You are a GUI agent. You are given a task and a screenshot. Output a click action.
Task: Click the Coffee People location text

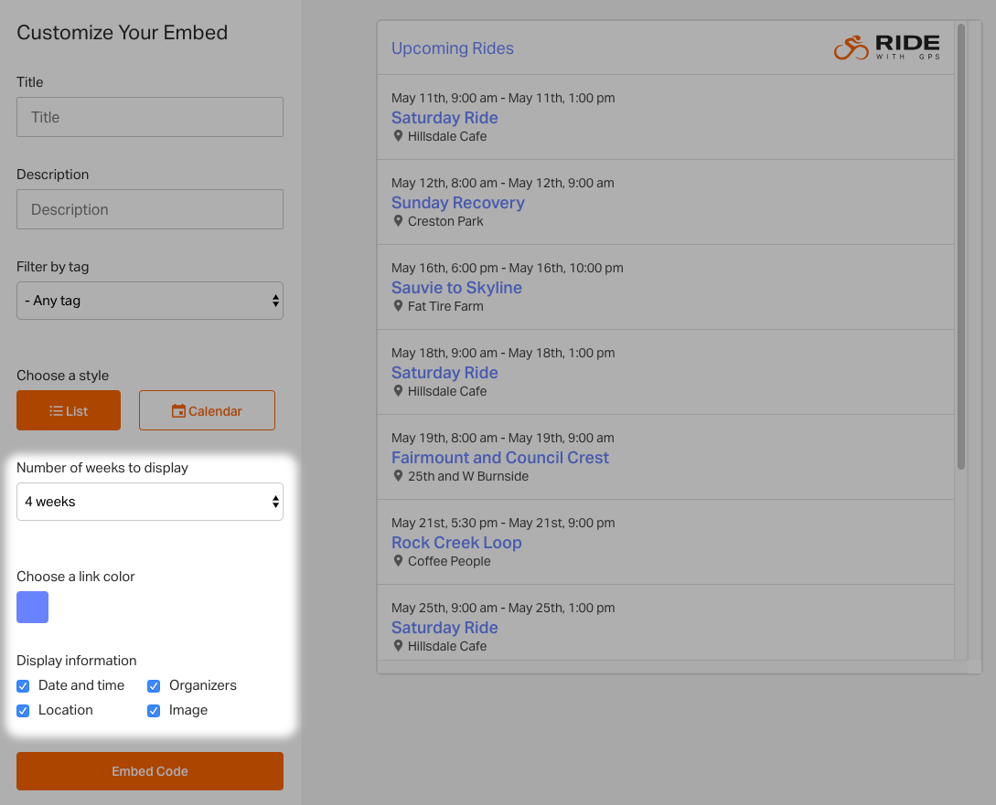click(x=449, y=561)
